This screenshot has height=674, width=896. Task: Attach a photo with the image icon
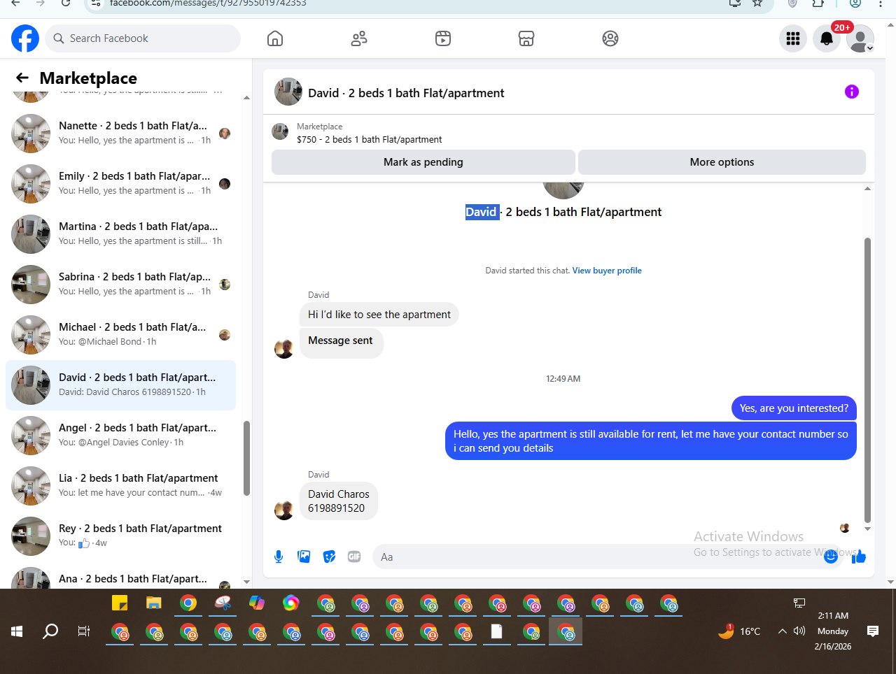coord(304,557)
